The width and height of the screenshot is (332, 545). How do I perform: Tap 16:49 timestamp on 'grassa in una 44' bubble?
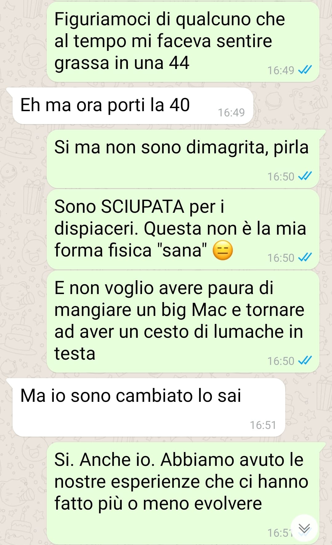point(281,71)
